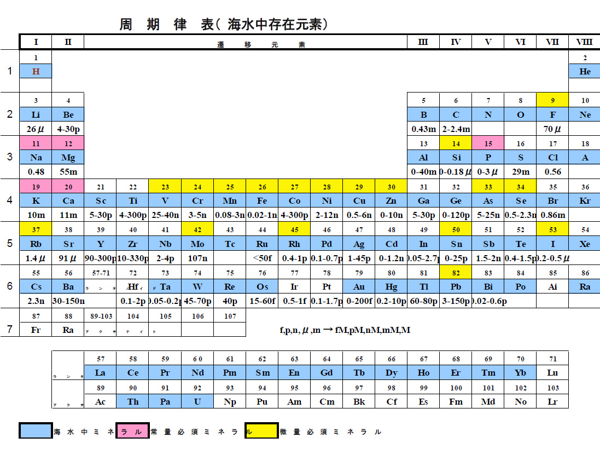Click the rhenium concentration 40p

pyautogui.click(x=230, y=301)
